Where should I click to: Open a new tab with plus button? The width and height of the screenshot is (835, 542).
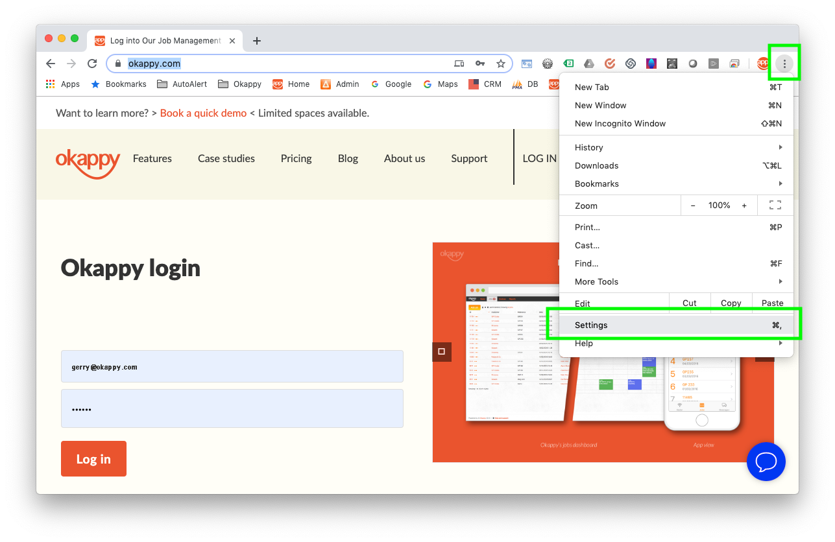pyautogui.click(x=257, y=41)
